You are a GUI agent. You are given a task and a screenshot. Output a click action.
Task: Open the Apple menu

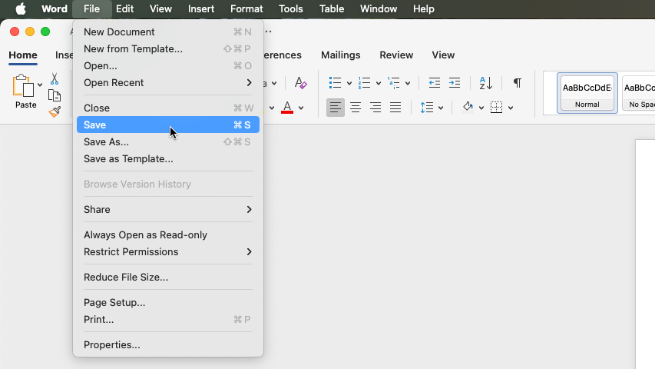(x=21, y=8)
